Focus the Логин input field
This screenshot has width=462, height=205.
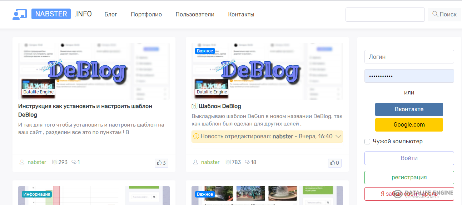[409, 57]
